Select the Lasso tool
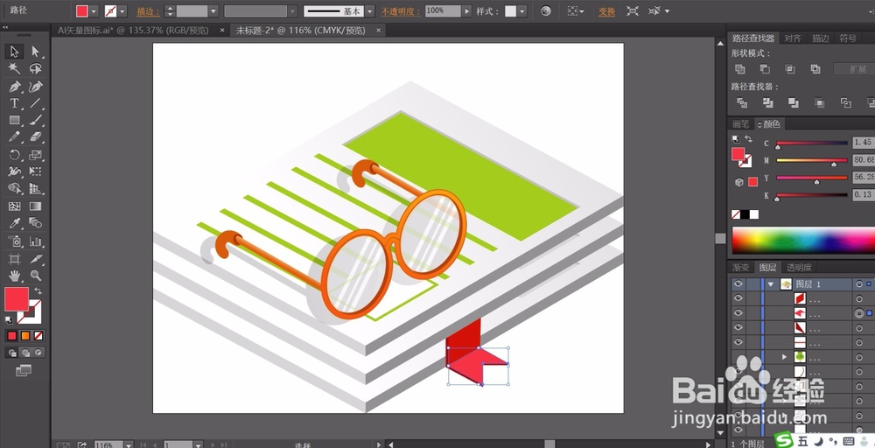 pyautogui.click(x=36, y=68)
